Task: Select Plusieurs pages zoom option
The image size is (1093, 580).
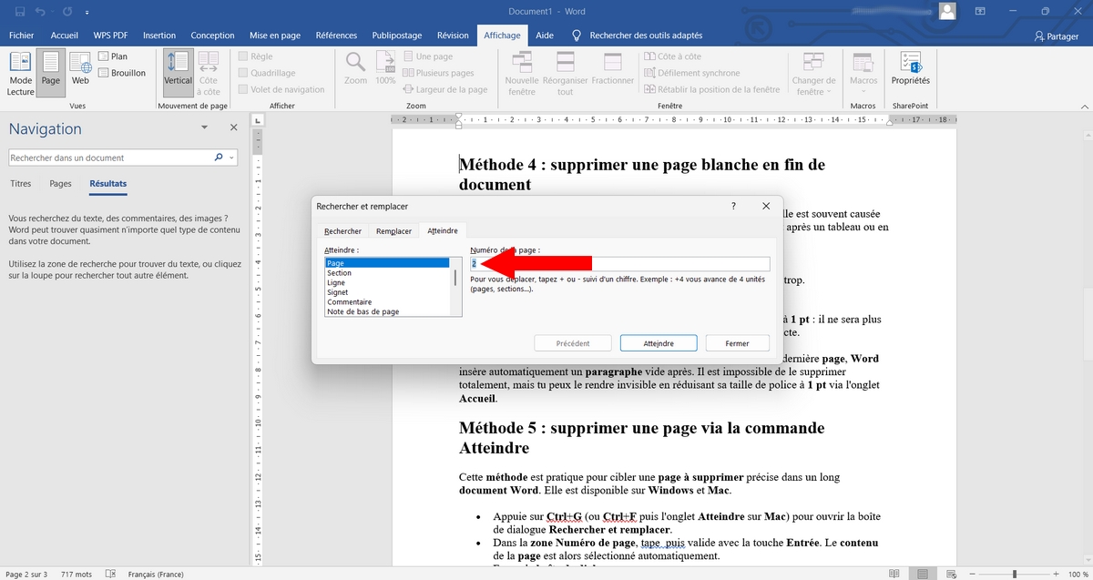Action: pyautogui.click(x=439, y=73)
